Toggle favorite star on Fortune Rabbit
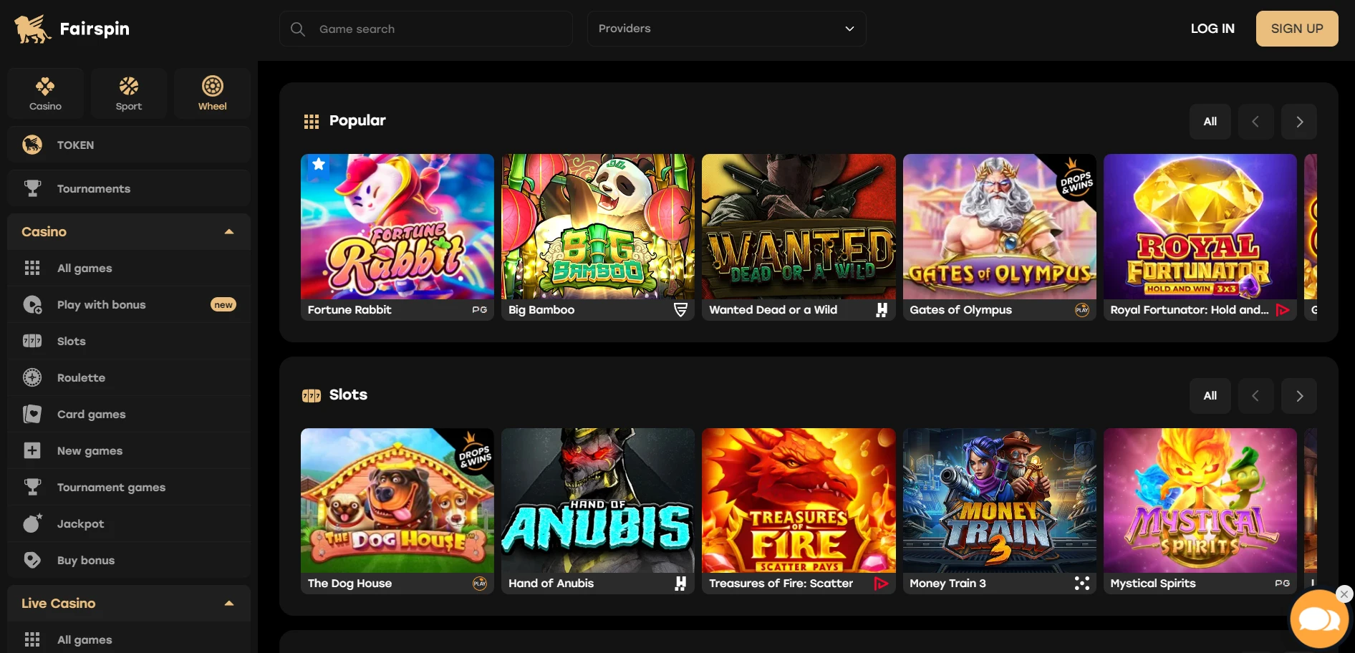The width and height of the screenshot is (1355, 653). pos(319,165)
